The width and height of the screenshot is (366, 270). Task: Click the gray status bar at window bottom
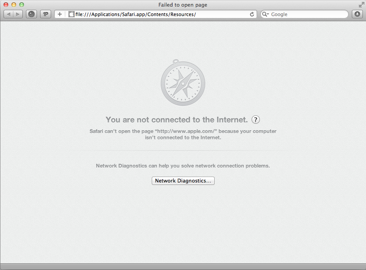183,267
